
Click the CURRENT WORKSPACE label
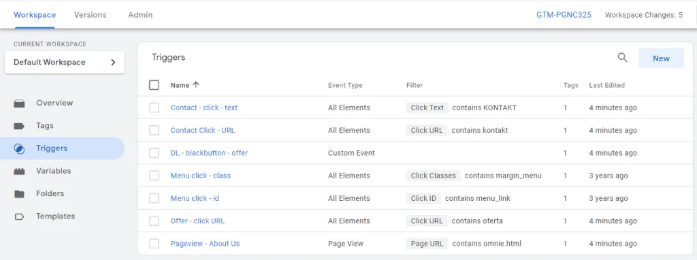point(50,44)
